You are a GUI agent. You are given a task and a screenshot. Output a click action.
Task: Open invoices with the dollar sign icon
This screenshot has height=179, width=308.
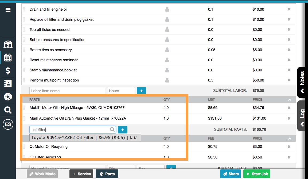8,71
